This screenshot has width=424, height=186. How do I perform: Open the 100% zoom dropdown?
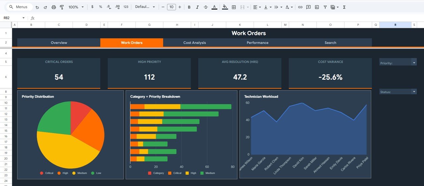[76, 7]
